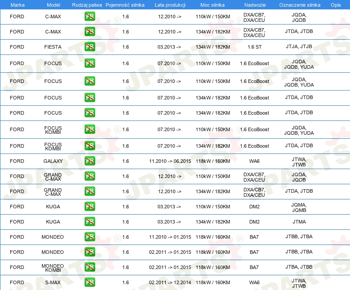Viewport: 350px width, 290px height.
Task: Select 'JTDA, JTDB' in FOCUS KOMBI row
Action: pos(299,145)
